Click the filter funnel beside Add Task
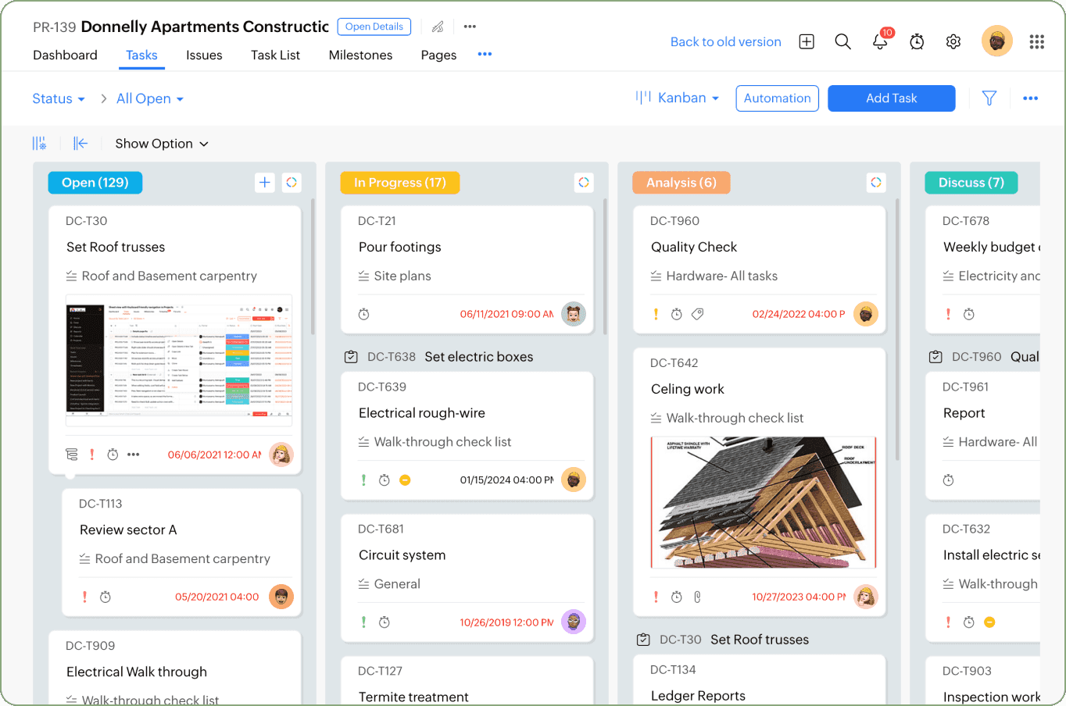Image resolution: width=1066 pixels, height=706 pixels. tap(989, 98)
